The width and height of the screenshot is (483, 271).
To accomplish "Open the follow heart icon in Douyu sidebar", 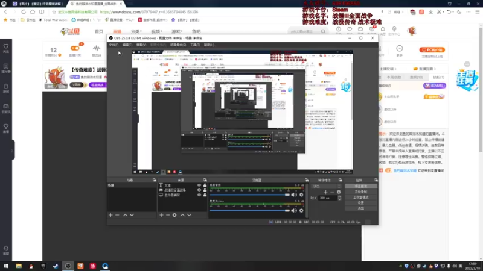I will (x=6, y=46).
